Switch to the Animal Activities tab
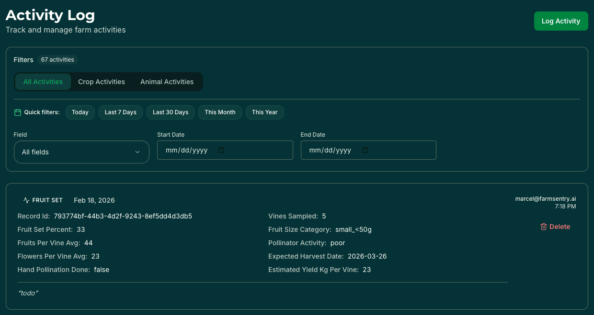 pos(167,82)
